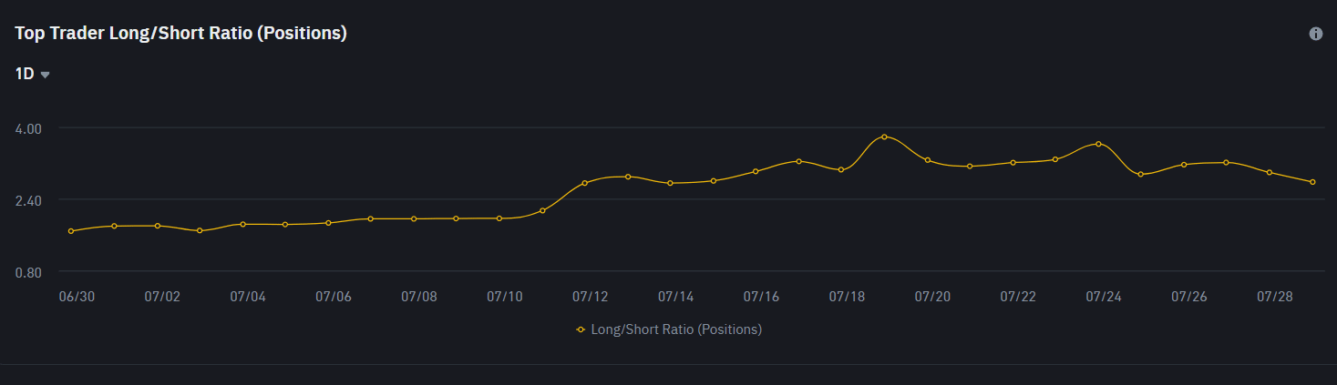Click the 07/22 x-axis date label
The image size is (1337, 385).
click(1018, 297)
